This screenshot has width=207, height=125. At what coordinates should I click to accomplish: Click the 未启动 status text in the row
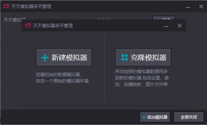(x=103, y=19)
